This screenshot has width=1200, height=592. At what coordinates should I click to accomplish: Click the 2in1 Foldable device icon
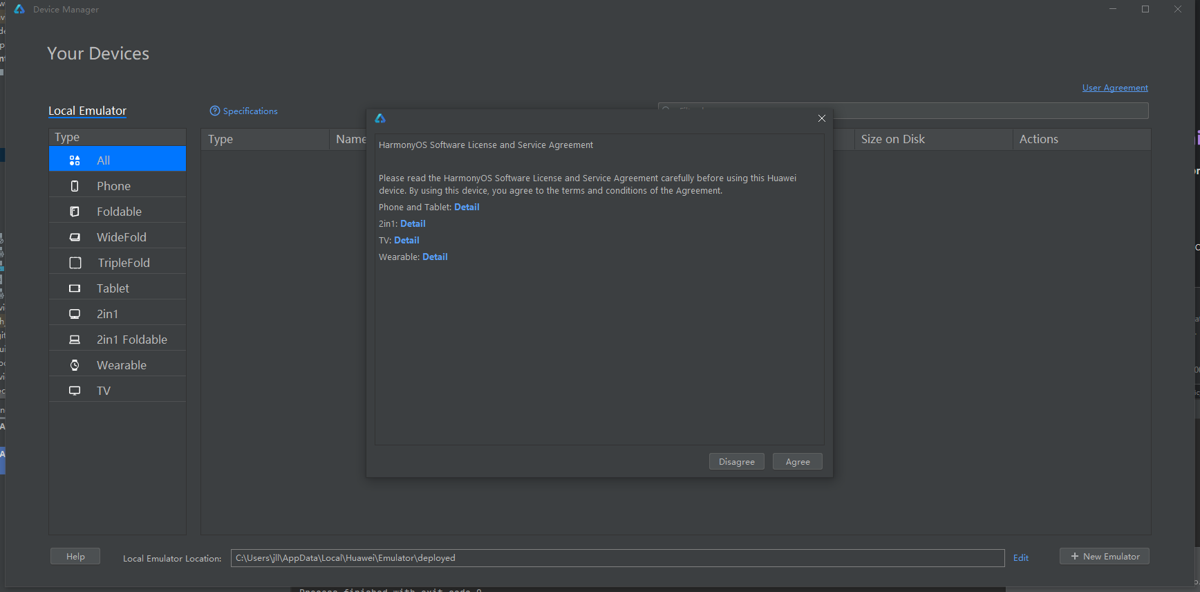[x=75, y=340]
